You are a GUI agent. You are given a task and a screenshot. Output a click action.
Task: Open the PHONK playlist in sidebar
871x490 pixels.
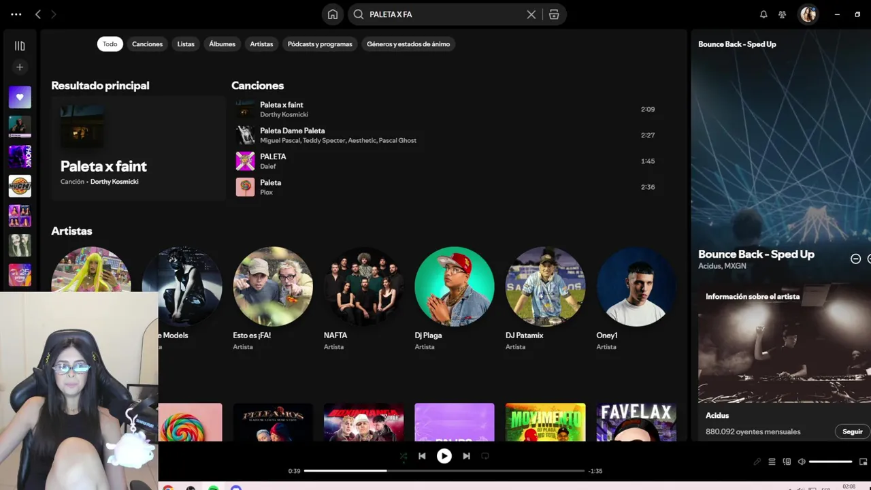pyautogui.click(x=20, y=157)
